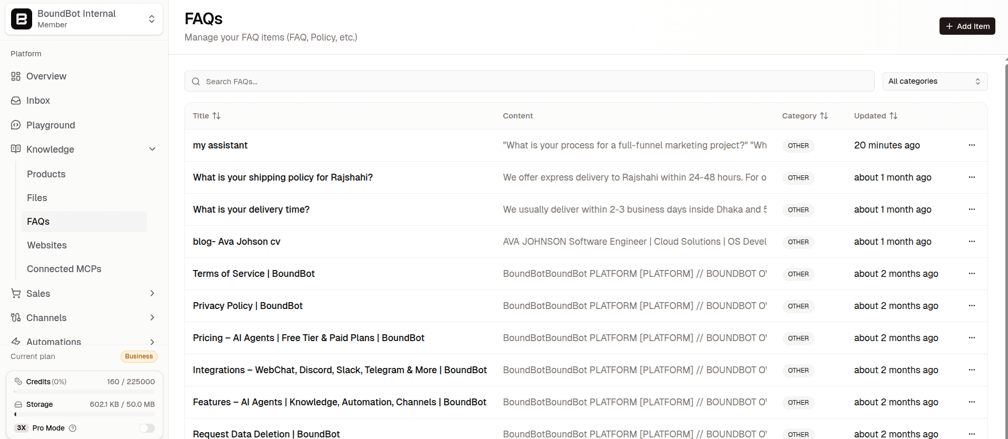
Task: Click the Channels icon in sidebar
Action: [x=16, y=317]
